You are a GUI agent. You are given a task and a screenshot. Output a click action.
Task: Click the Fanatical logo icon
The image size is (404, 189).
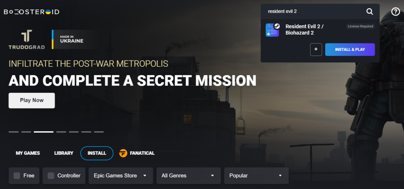[x=123, y=153]
